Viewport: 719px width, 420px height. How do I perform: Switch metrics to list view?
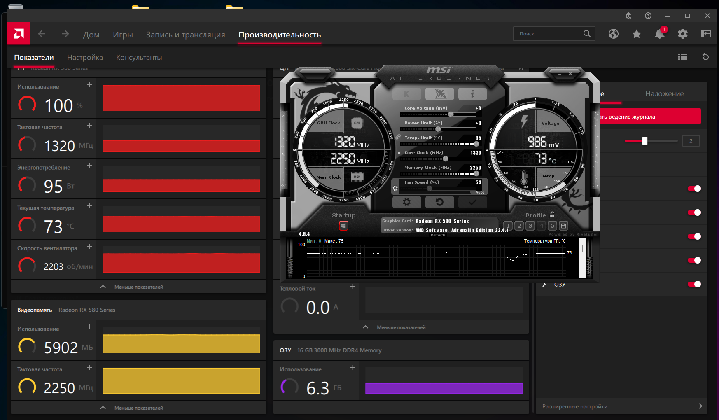point(683,57)
